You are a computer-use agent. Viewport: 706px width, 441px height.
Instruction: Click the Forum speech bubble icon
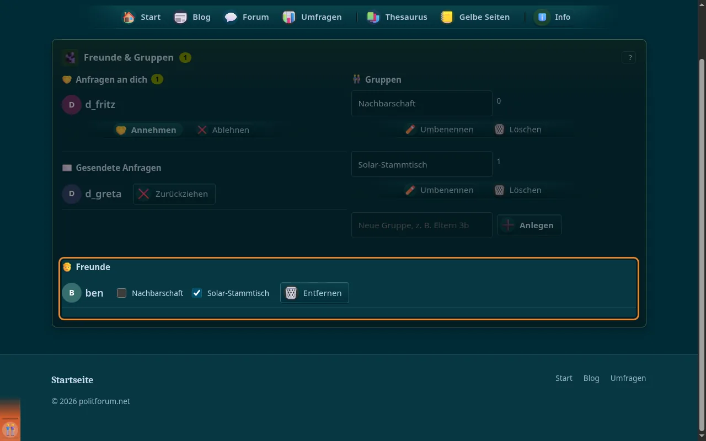231,17
